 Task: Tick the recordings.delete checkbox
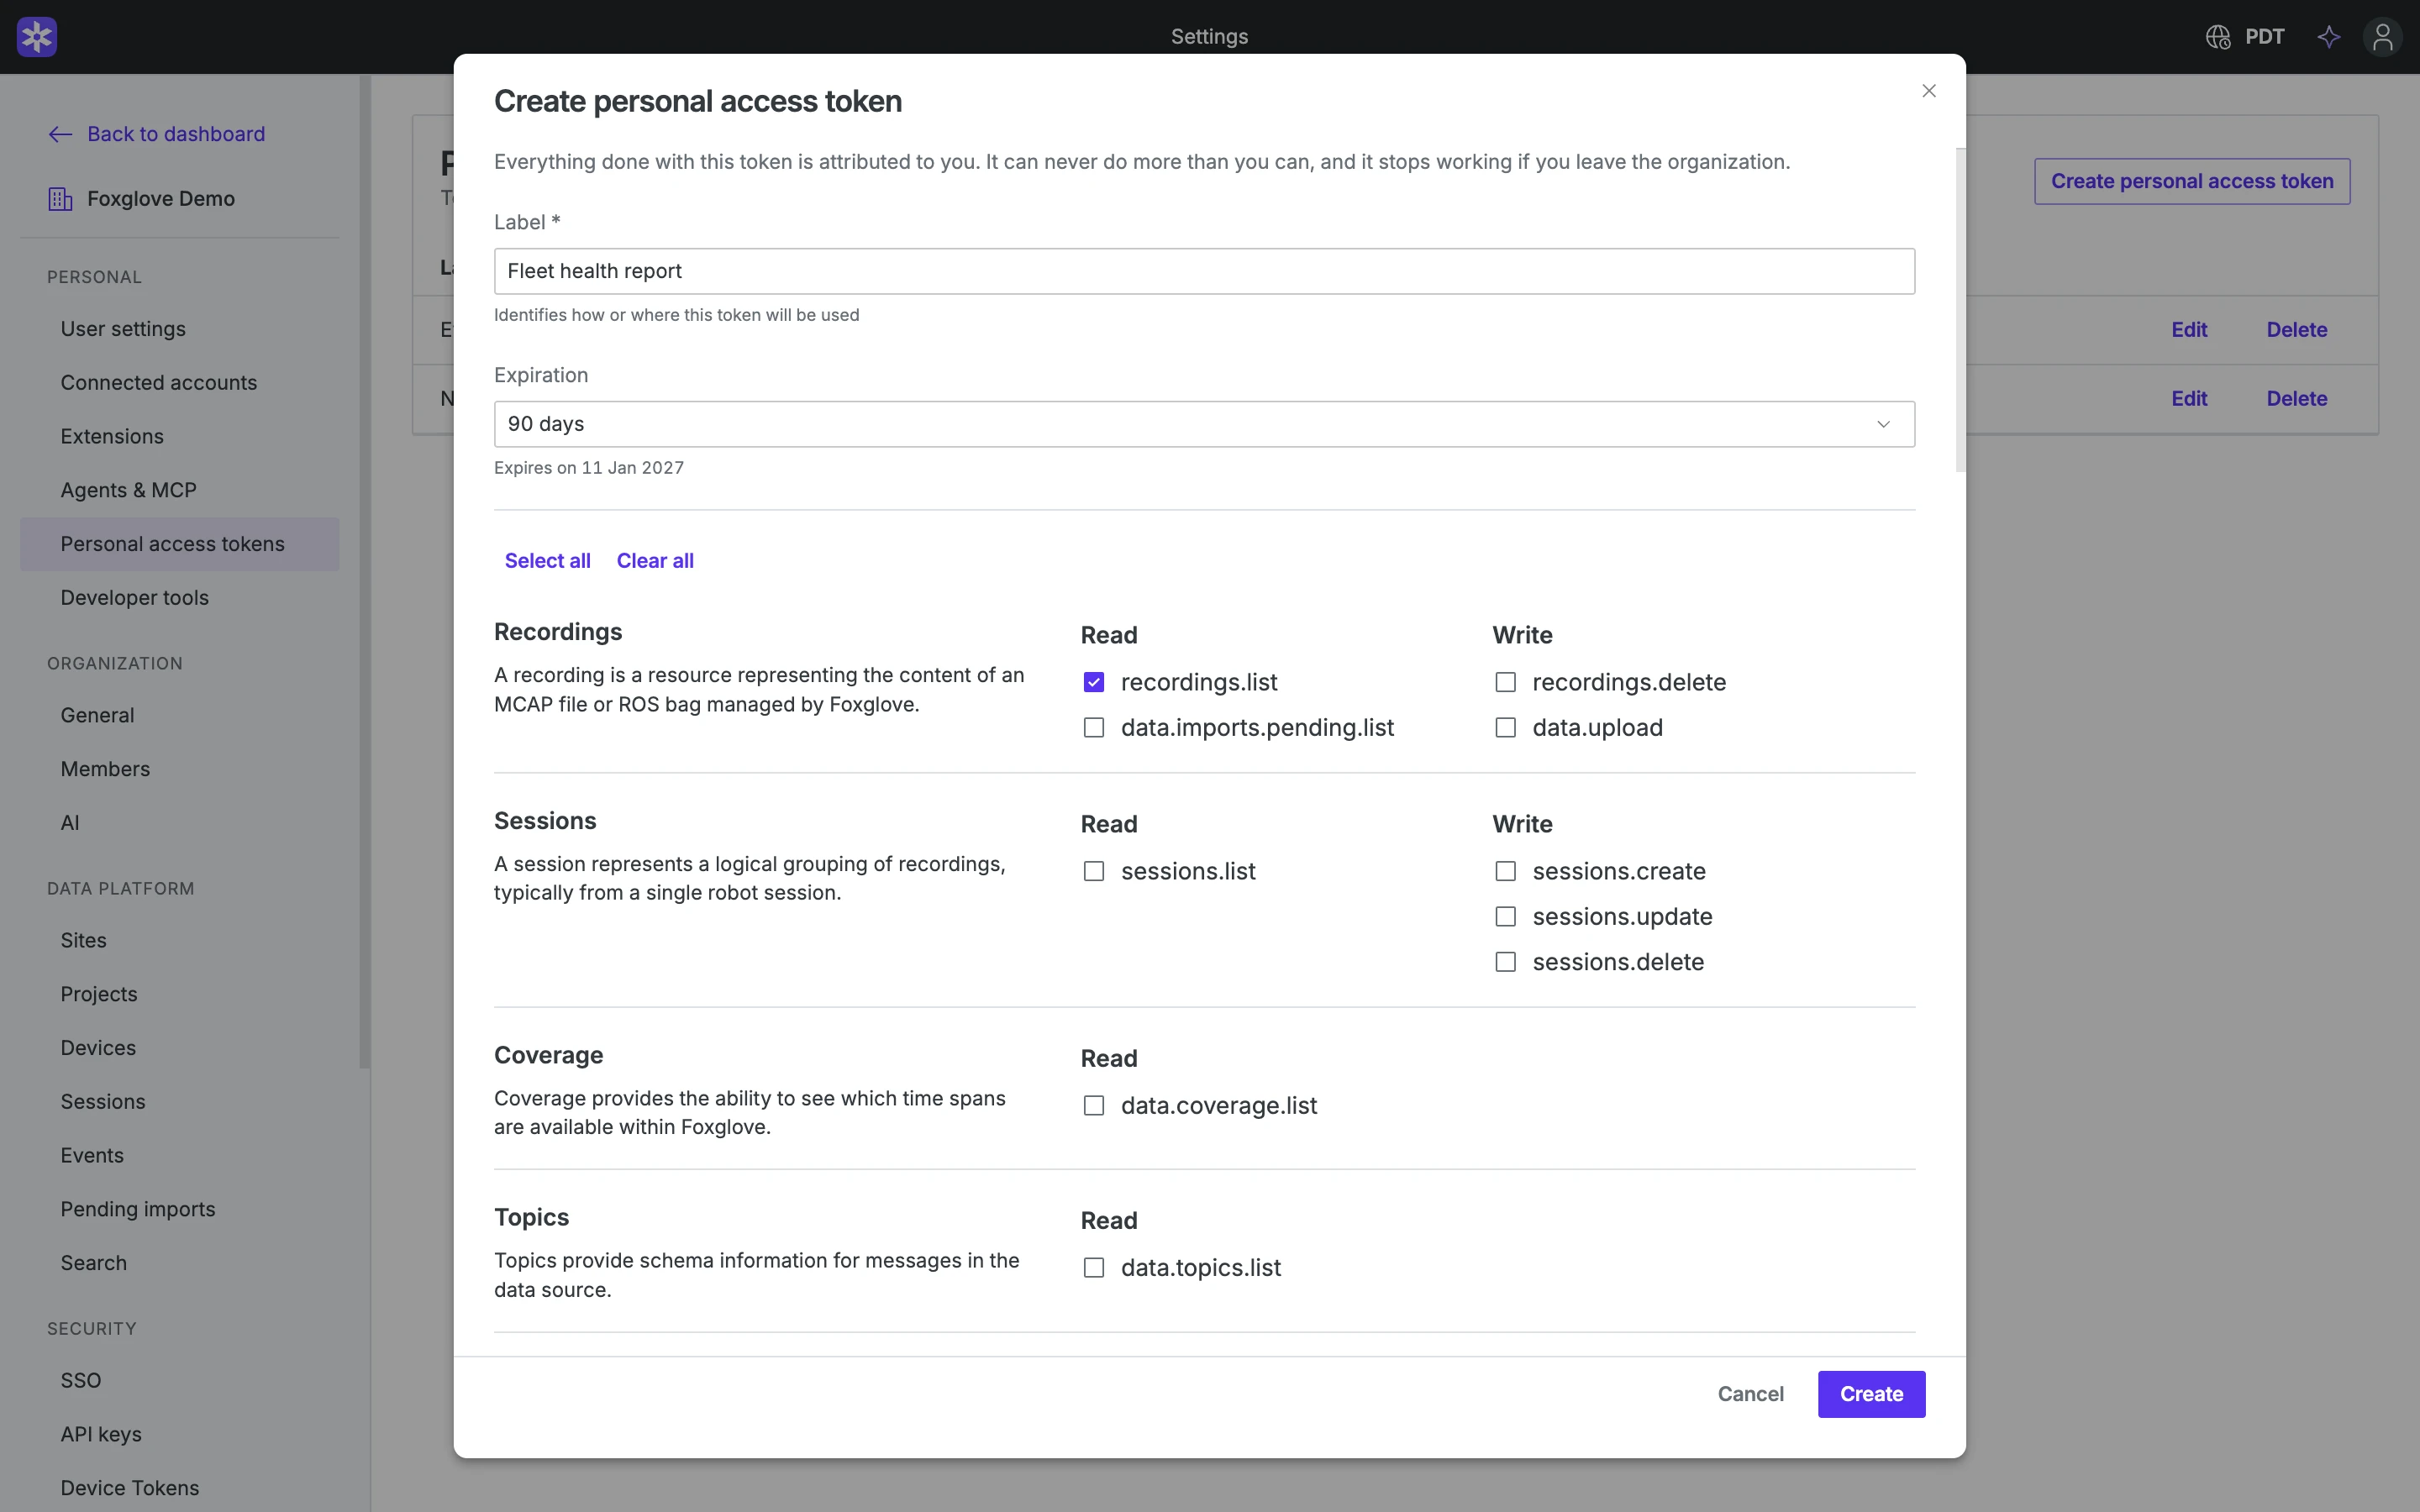coord(1505,682)
